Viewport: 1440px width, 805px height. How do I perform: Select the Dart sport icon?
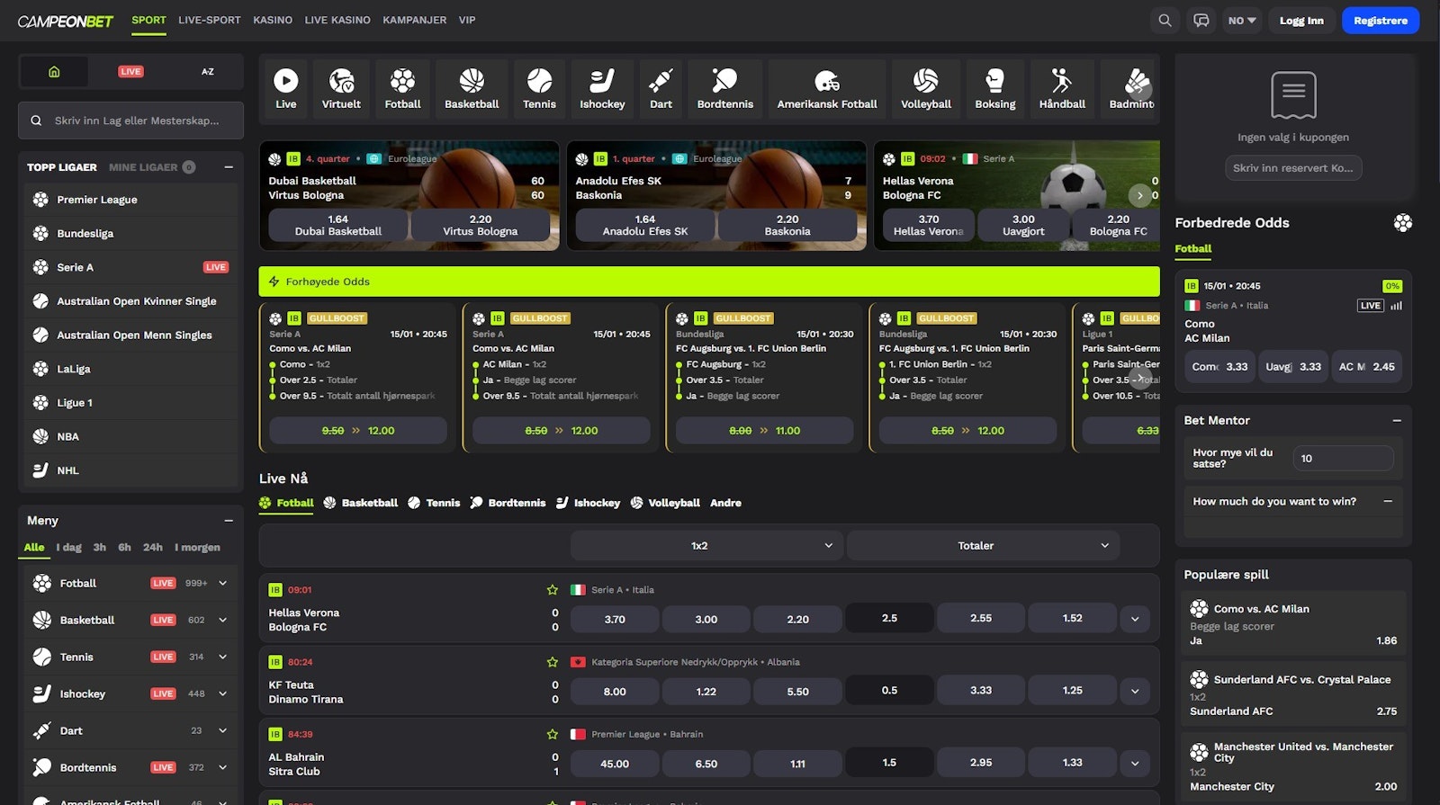click(x=661, y=89)
